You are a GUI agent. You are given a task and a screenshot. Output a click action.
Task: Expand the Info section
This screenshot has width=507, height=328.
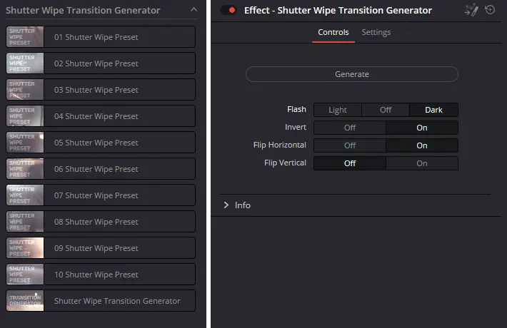[226, 205]
